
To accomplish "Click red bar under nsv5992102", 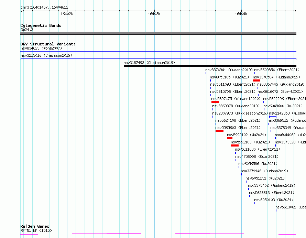I will pos(230,138).
